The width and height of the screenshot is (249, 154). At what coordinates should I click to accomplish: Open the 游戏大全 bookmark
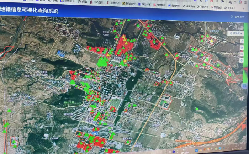[x=68, y=2]
